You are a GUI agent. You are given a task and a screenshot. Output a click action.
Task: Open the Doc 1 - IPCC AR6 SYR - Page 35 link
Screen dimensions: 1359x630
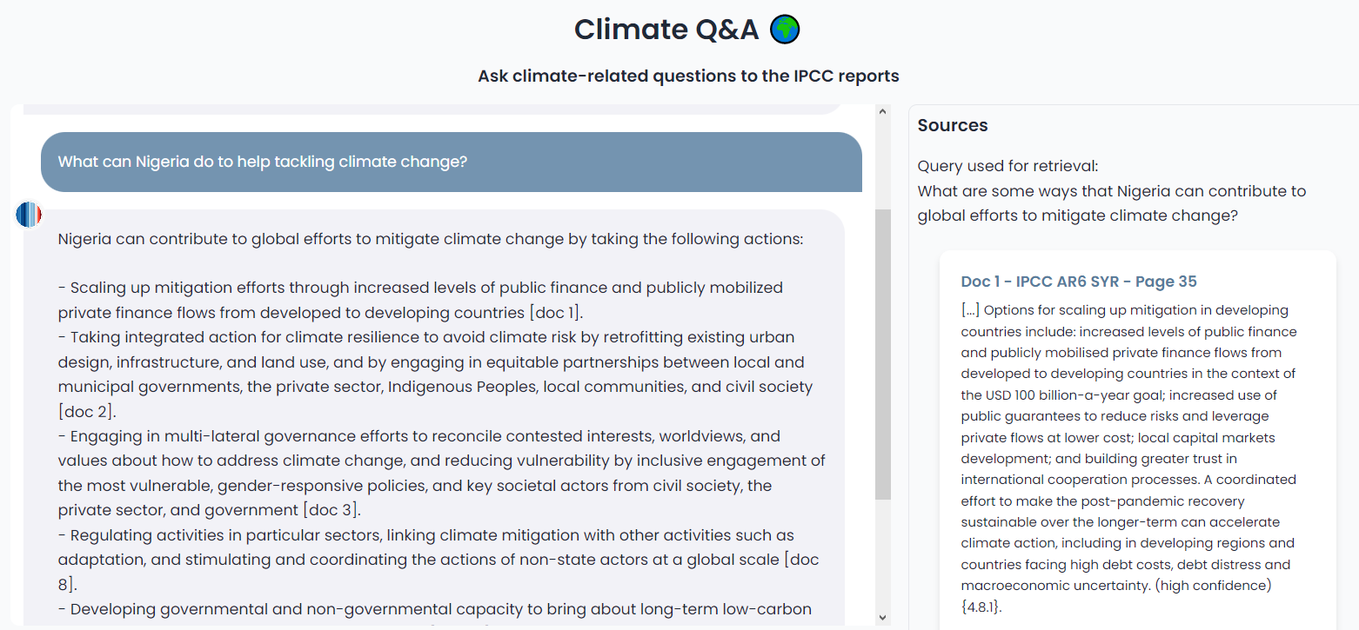click(x=1079, y=282)
